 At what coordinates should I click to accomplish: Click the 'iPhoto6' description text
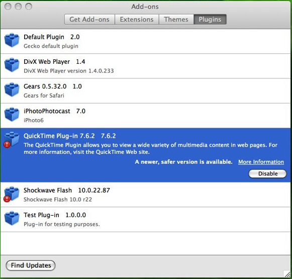34,120
